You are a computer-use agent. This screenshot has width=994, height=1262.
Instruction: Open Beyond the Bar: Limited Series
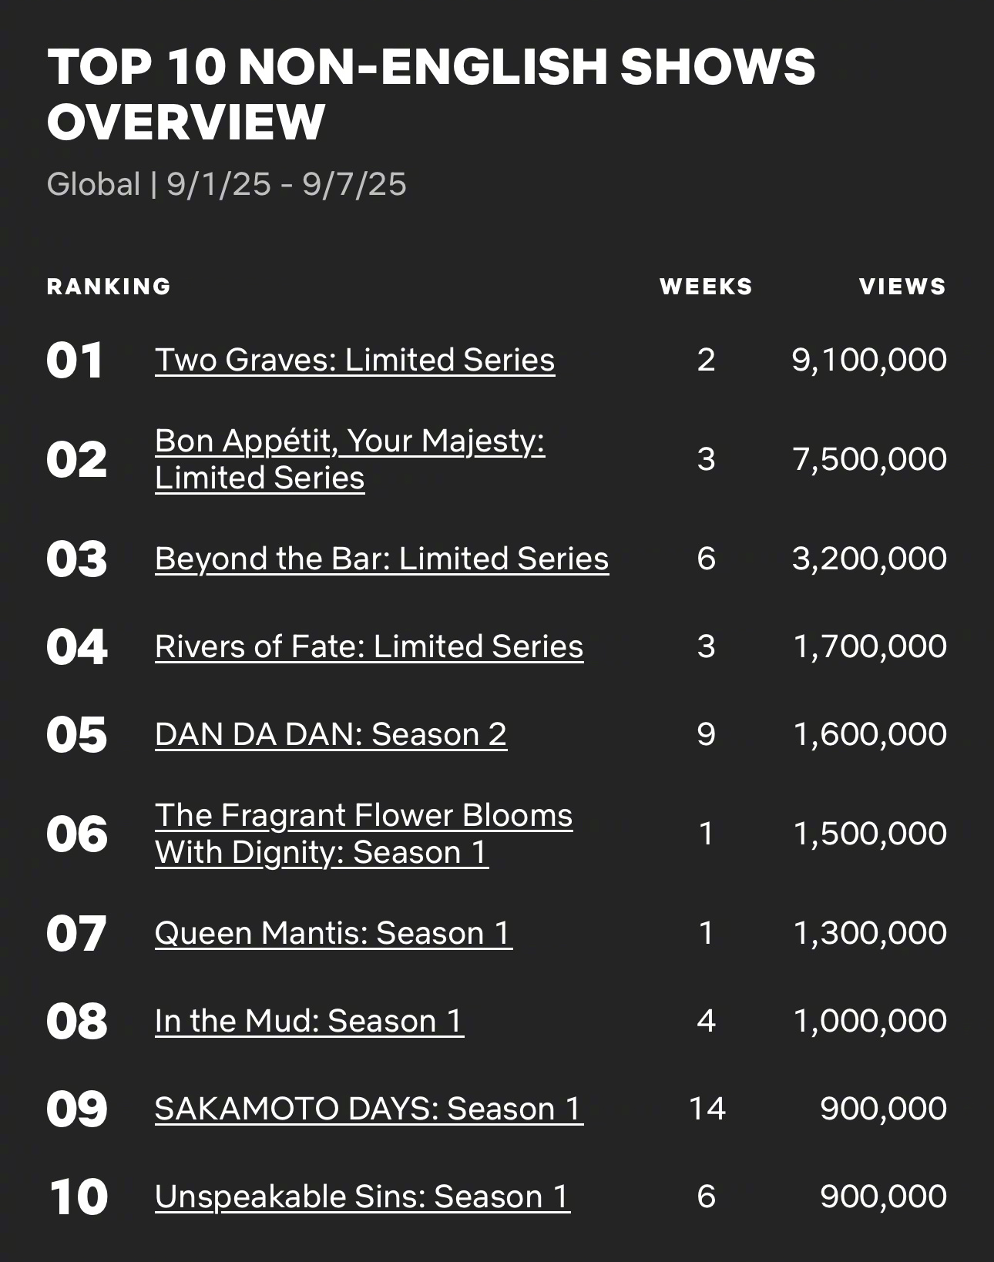(x=381, y=559)
